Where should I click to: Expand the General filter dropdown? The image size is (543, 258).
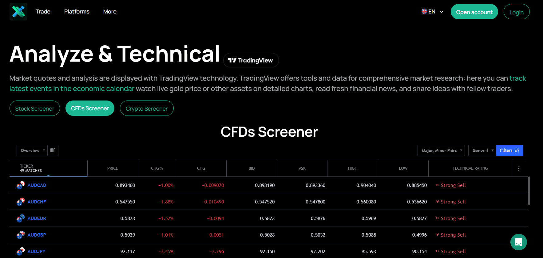pos(482,150)
